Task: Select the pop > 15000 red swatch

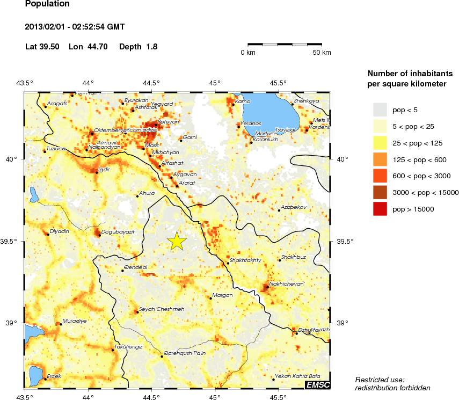Action: (380, 209)
